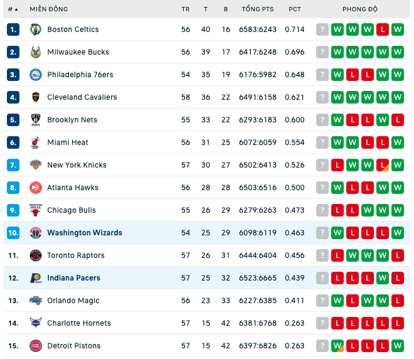Click Boston Celtics' red L result badge
This screenshot has width=414, height=359.
(x=383, y=29)
